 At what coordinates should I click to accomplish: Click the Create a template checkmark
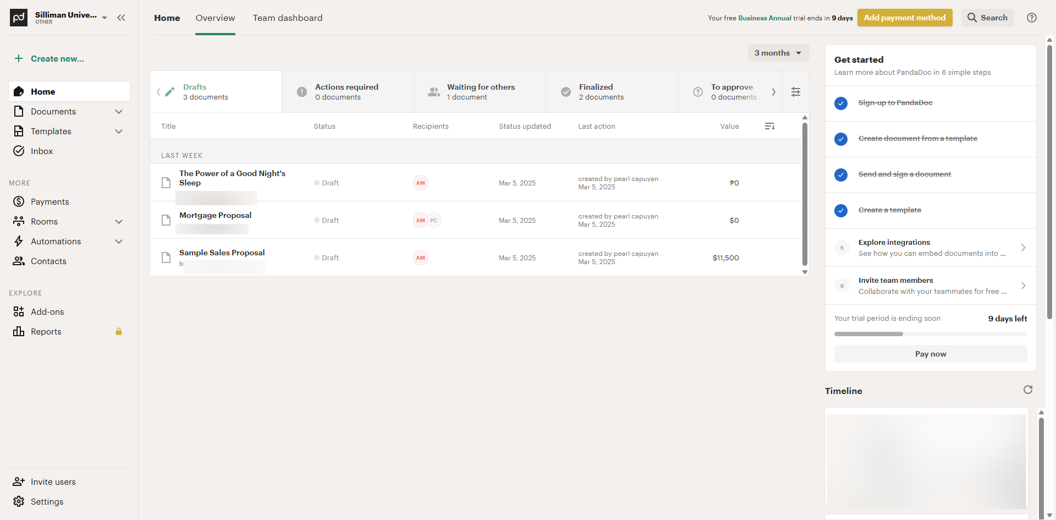tap(841, 210)
